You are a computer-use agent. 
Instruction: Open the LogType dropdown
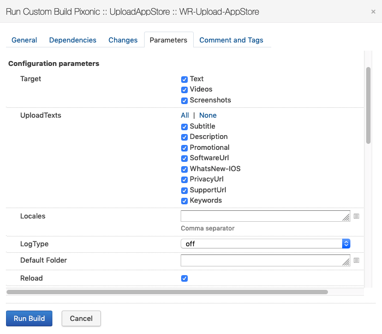(x=265, y=244)
